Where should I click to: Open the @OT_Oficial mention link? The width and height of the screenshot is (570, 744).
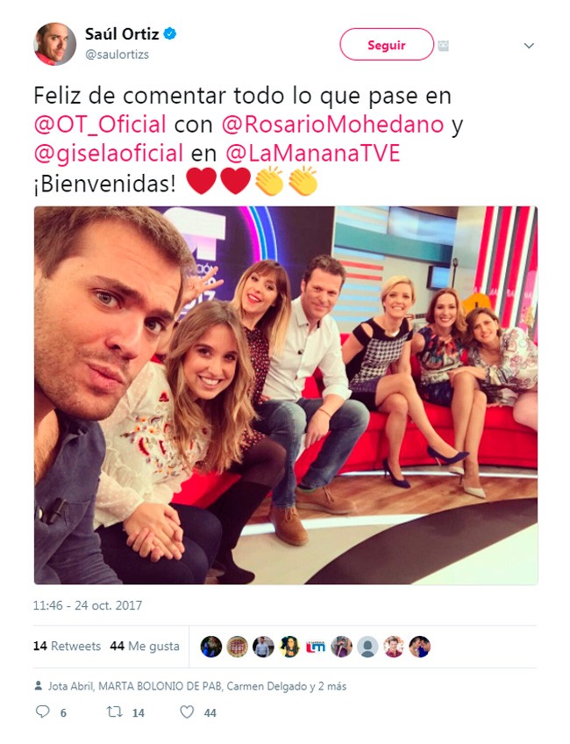(x=100, y=125)
